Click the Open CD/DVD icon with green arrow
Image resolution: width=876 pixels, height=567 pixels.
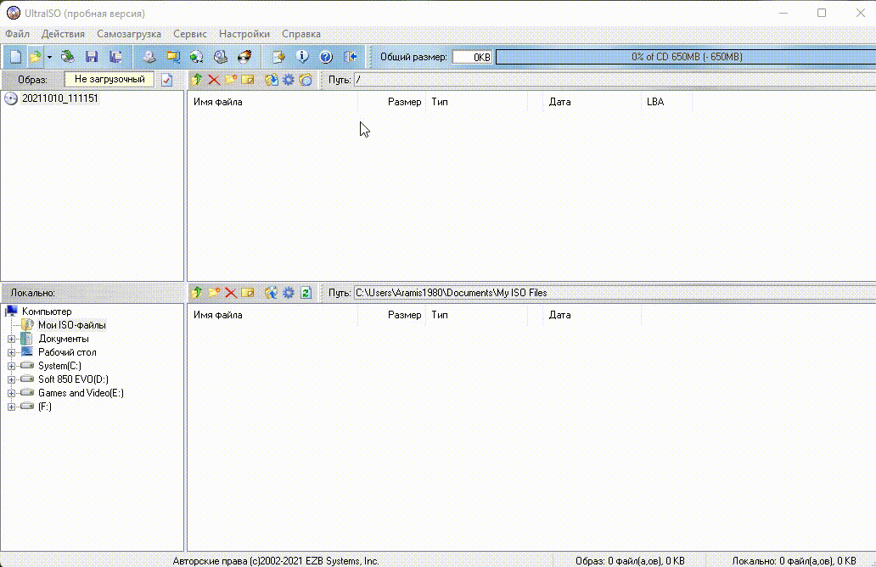point(68,56)
